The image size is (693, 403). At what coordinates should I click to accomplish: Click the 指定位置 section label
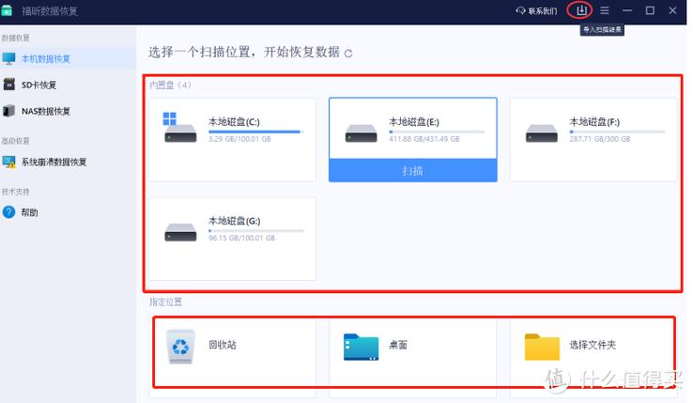click(x=165, y=302)
